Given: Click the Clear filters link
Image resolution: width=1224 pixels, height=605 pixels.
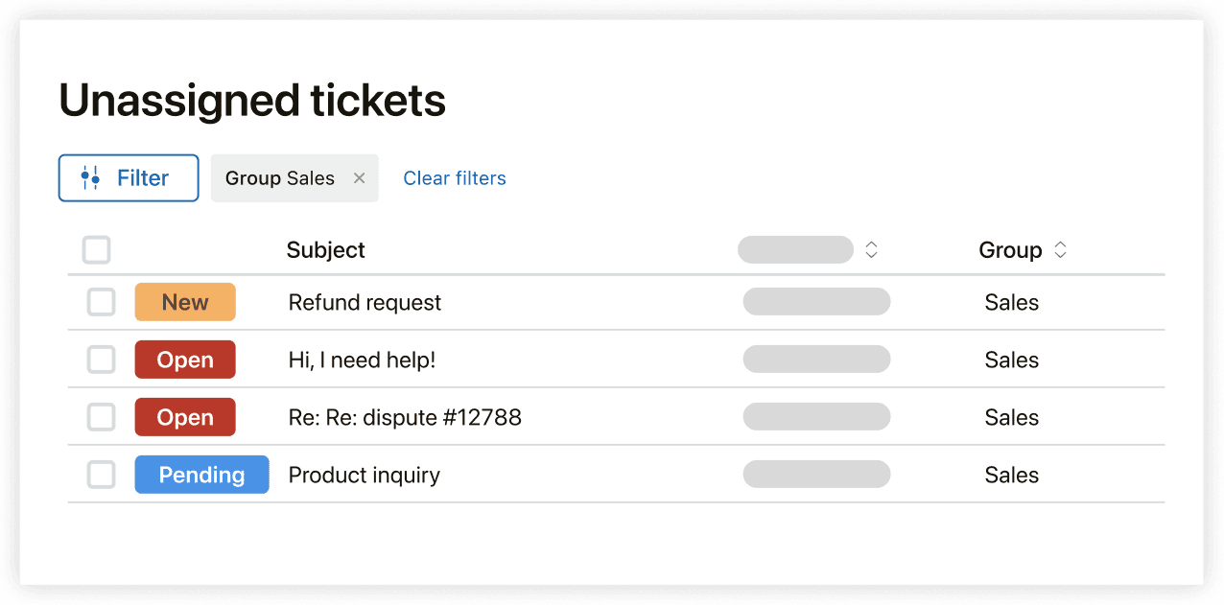Looking at the screenshot, I should (454, 177).
